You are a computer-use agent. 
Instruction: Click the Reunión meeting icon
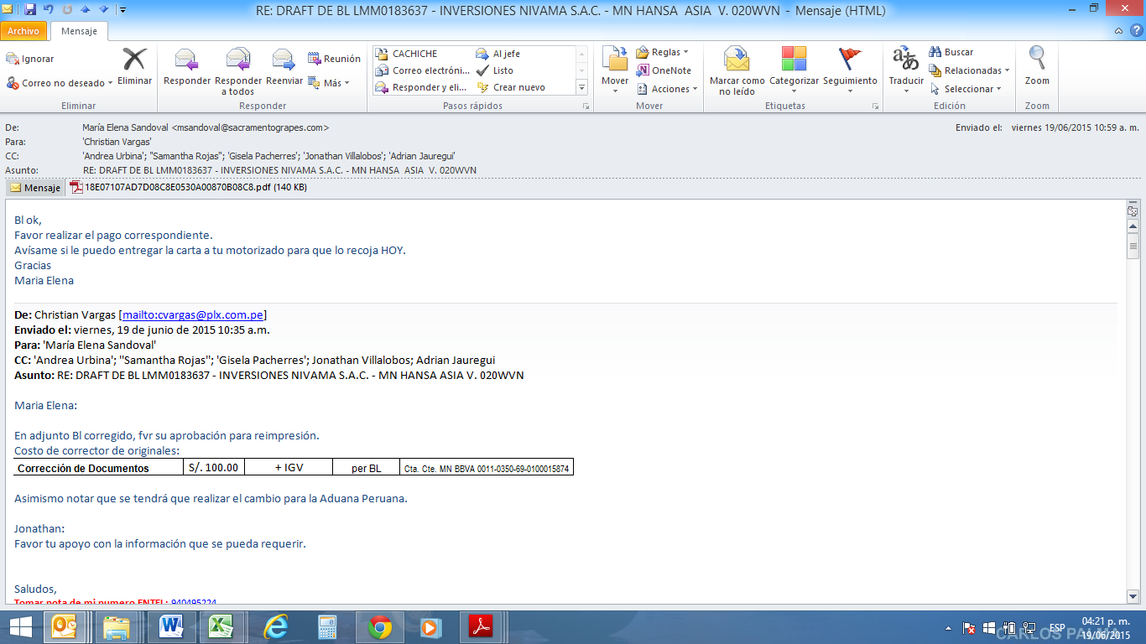[x=334, y=59]
